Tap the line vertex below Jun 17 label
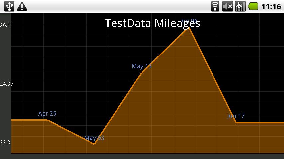 (236, 123)
